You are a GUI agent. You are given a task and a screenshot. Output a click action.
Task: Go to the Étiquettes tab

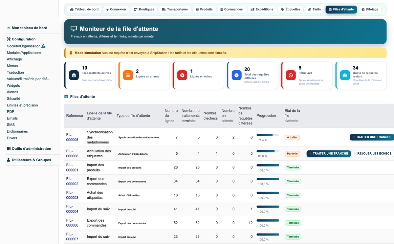point(291,10)
